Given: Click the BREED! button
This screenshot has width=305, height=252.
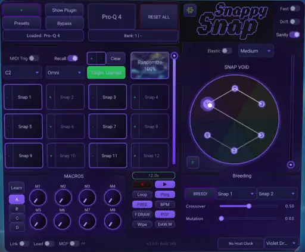Looking at the screenshot, I should coord(200,194).
